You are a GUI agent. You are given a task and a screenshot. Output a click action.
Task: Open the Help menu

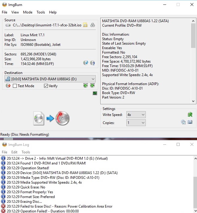(53, 12)
